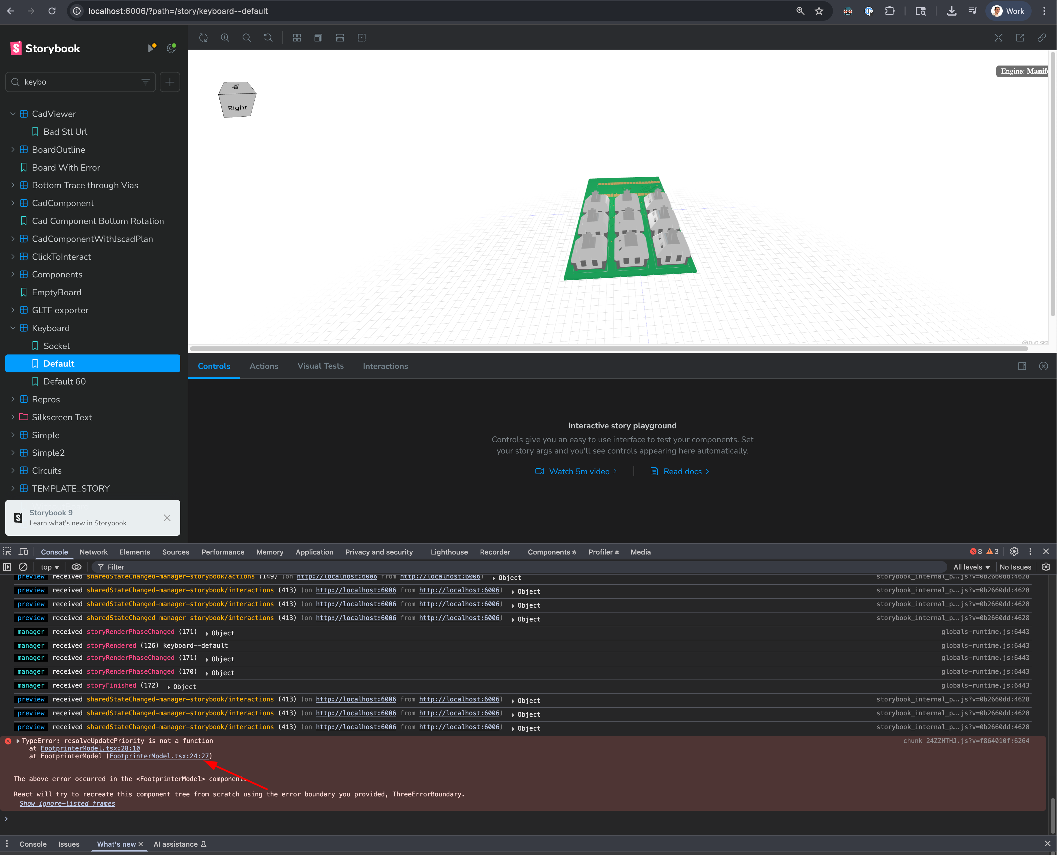This screenshot has width=1057, height=855.
Task: Clear the DevTools console
Action: coord(23,567)
